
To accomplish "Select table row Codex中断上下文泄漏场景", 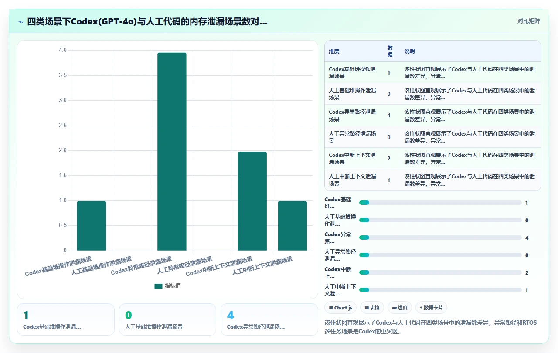I will click(432, 158).
